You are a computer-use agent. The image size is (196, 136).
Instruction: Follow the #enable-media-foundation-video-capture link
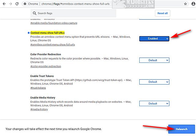54,23
